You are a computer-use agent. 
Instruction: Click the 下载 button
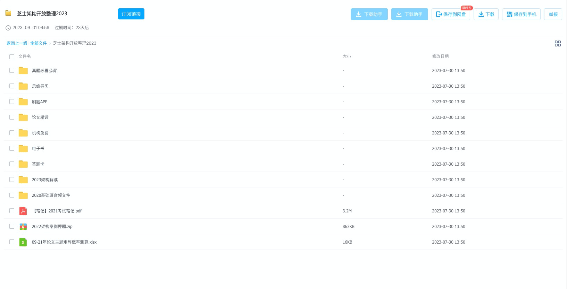click(486, 14)
